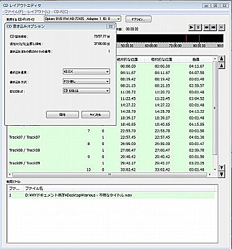The height and width of the screenshot is (249, 232).
Task: Click the 60.00.00 mark on the ruler
Action: click(x=151, y=45)
